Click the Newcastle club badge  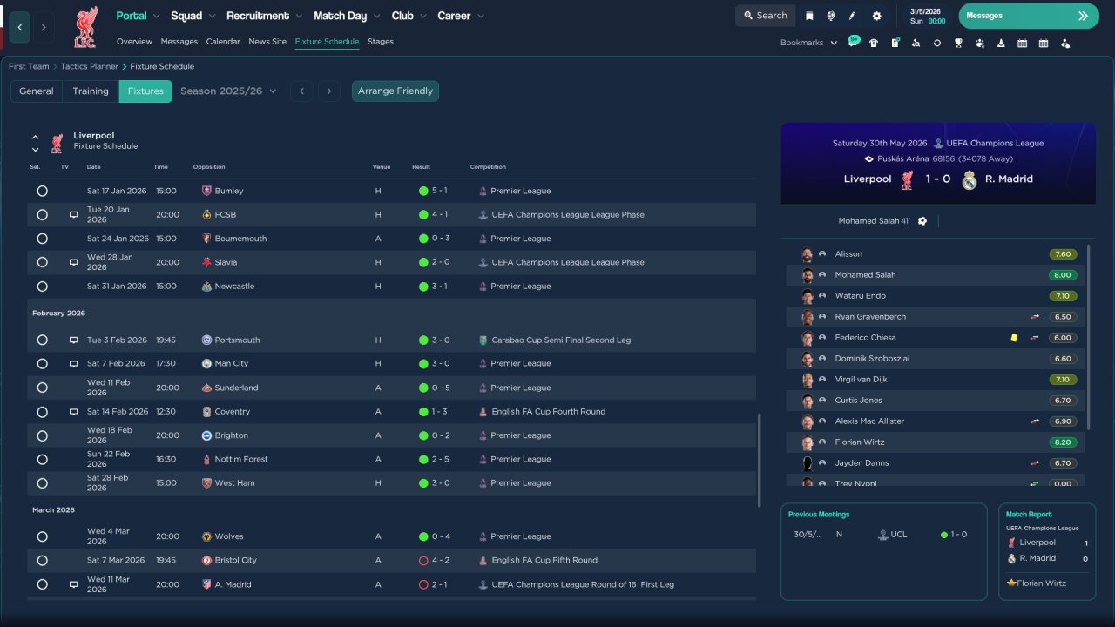coord(206,287)
